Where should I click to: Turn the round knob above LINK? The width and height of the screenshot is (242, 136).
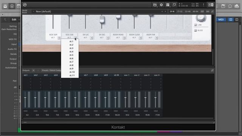201,18
